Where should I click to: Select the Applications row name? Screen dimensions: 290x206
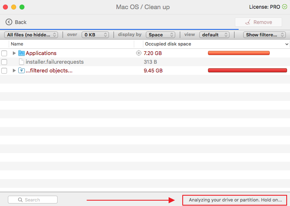click(x=41, y=53)
